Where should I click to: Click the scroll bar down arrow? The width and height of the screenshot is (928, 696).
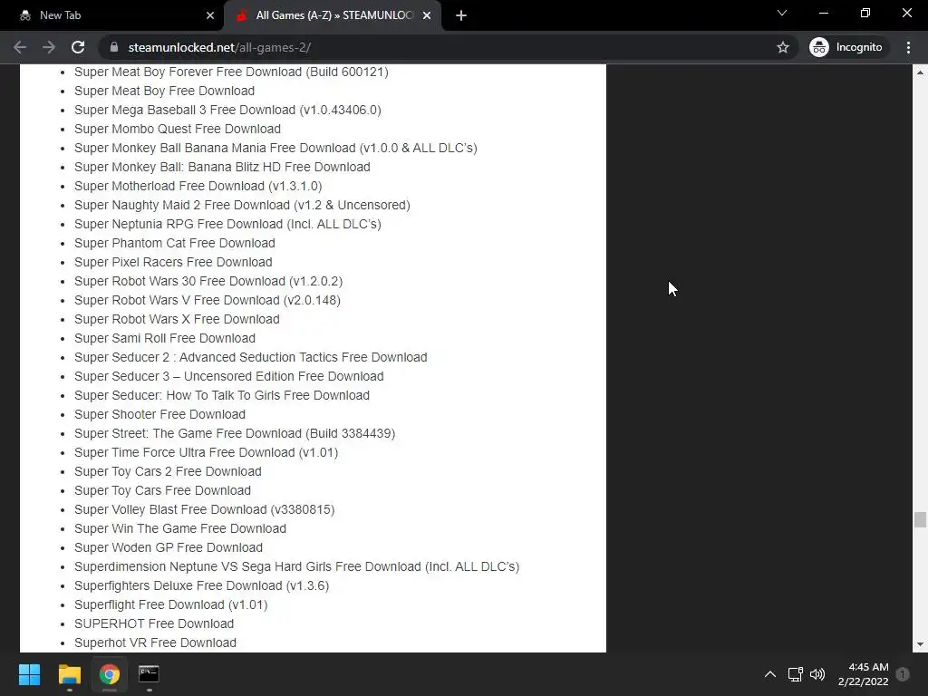coord(920,644)
